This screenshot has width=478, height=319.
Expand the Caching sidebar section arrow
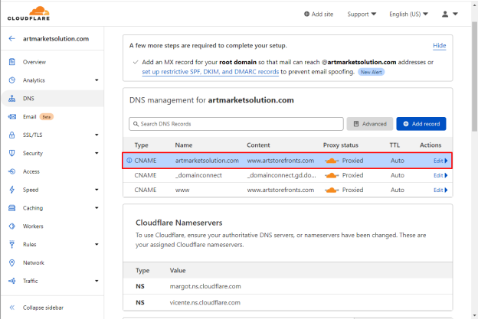click(97, 208)
